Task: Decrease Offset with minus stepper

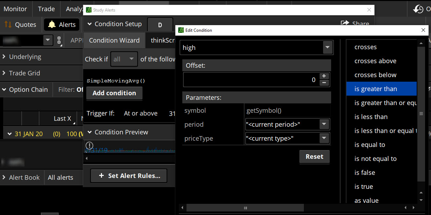Action: (324, 83)
